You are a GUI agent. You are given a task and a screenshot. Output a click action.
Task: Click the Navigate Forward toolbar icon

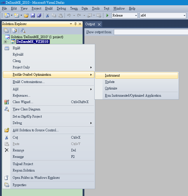[x=99, y=15]
